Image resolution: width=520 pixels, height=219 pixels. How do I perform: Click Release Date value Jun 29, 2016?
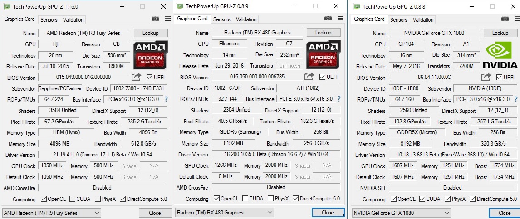click(229, 66)
